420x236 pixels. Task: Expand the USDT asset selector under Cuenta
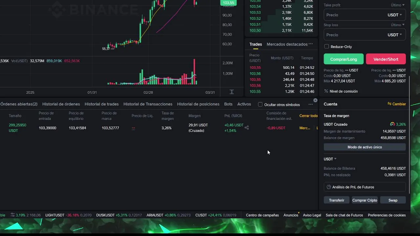tap(330, 159)
